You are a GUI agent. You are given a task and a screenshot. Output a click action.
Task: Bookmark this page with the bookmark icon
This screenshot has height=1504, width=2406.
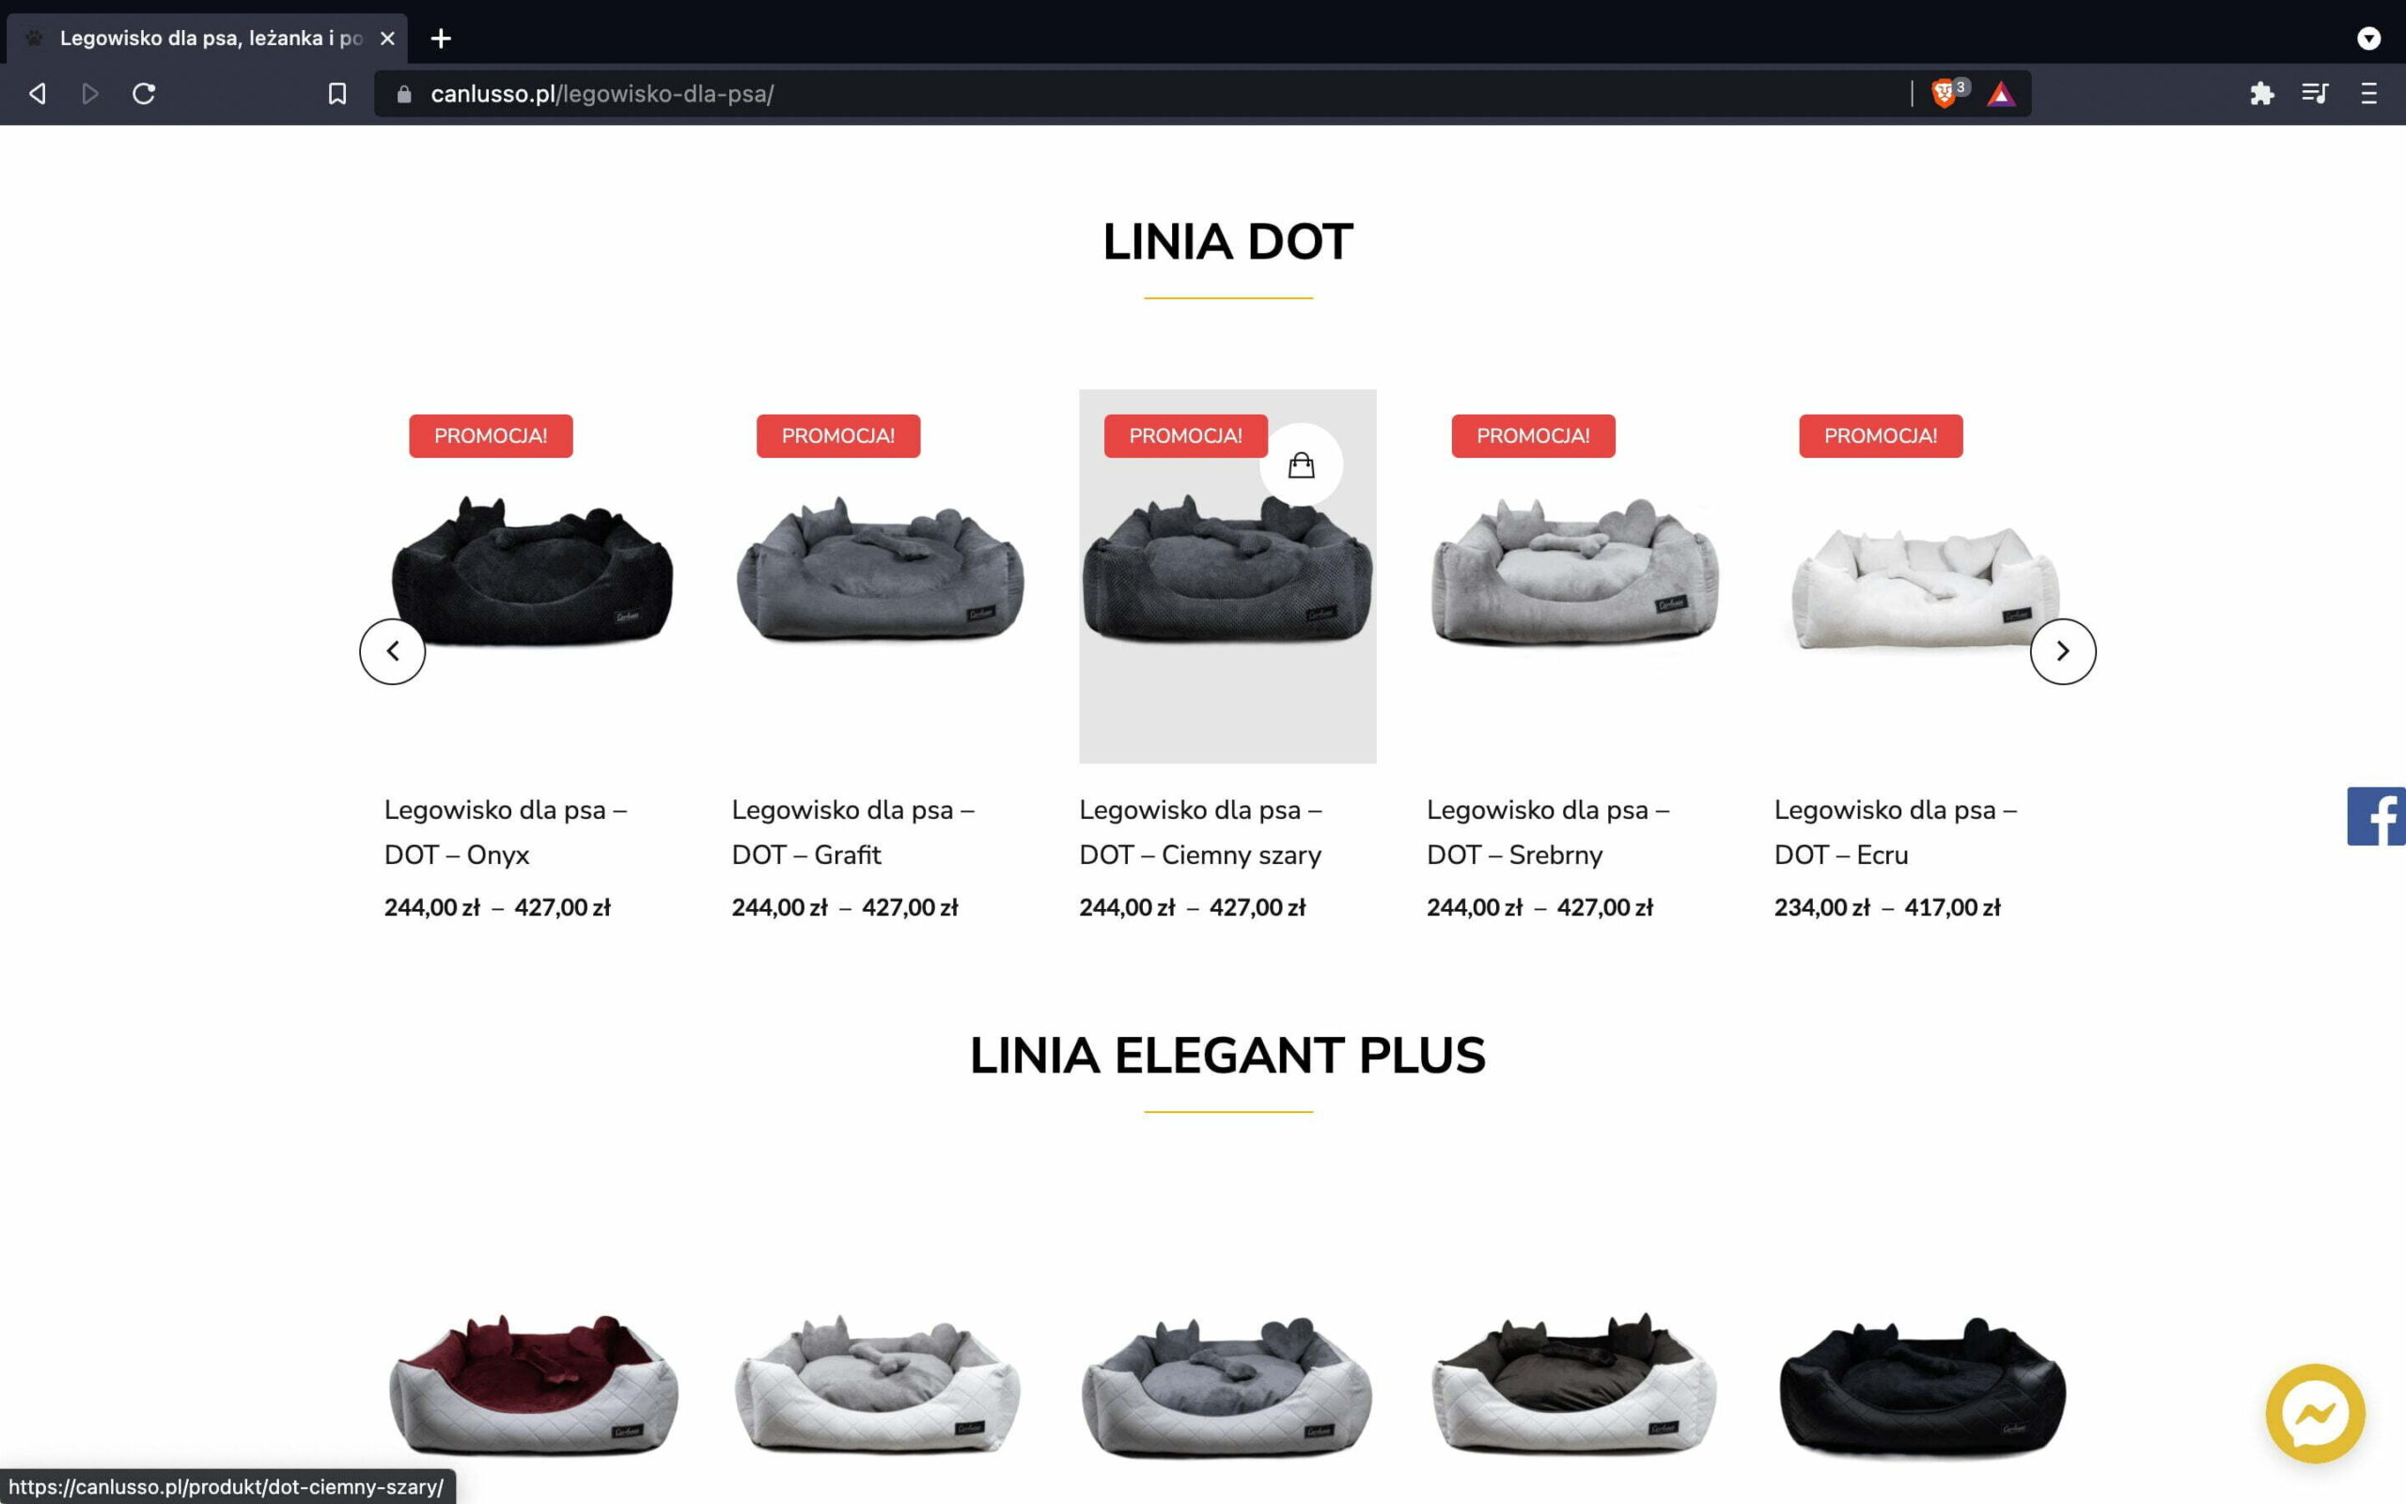click(337, 93)
